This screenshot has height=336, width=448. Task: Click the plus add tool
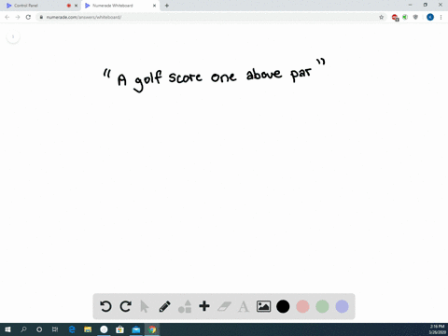pyautogui.click(x=204, y=306)
